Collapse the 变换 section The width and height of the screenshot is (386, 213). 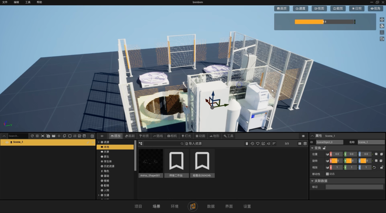tap(312, 148)
